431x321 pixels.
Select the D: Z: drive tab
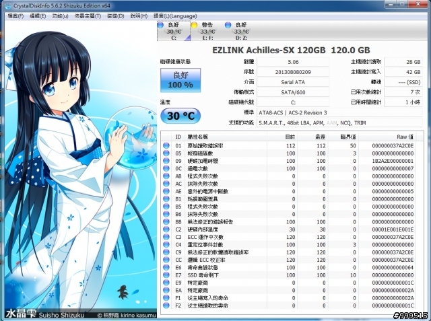pyautogui.click(x=241, y=31)
